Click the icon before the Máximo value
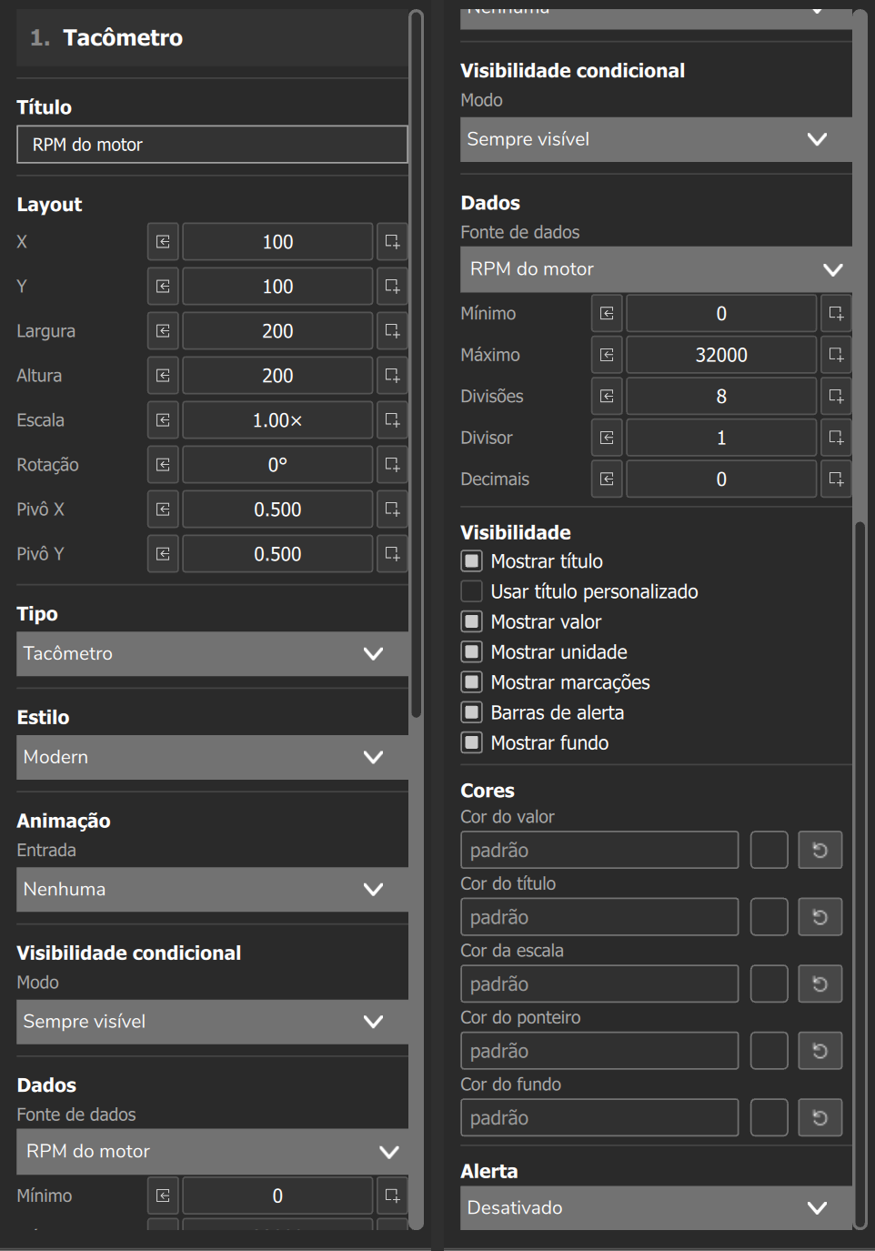 tap(607, 355)
